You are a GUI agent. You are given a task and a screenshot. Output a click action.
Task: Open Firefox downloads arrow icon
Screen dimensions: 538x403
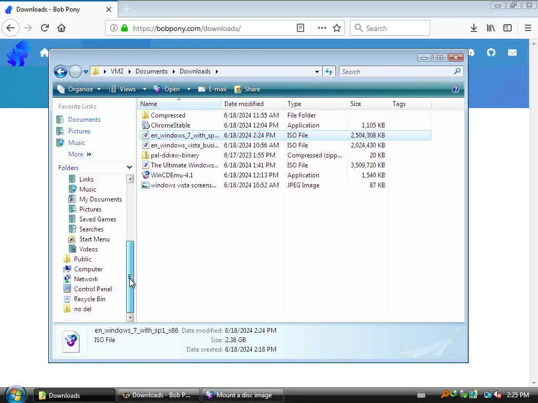[x=474, y=28]
